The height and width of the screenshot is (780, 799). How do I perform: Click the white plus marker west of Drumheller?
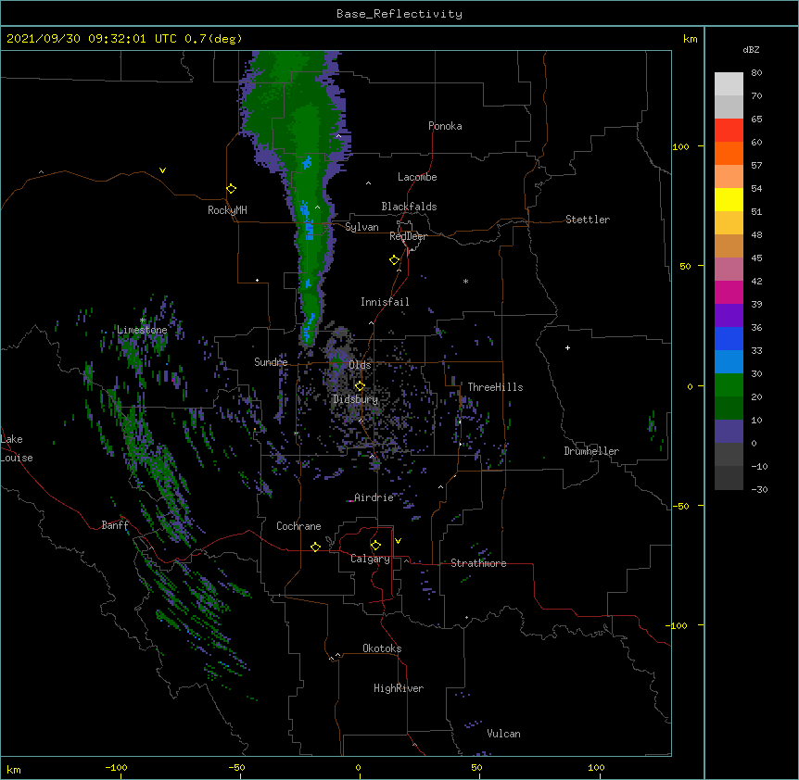tap(567, 347)
